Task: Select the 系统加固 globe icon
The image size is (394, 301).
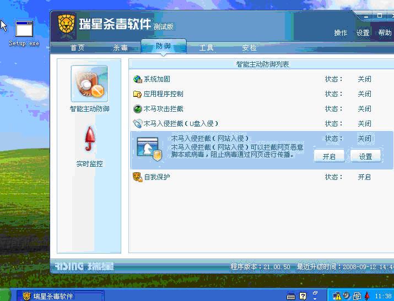Action: 137,79
